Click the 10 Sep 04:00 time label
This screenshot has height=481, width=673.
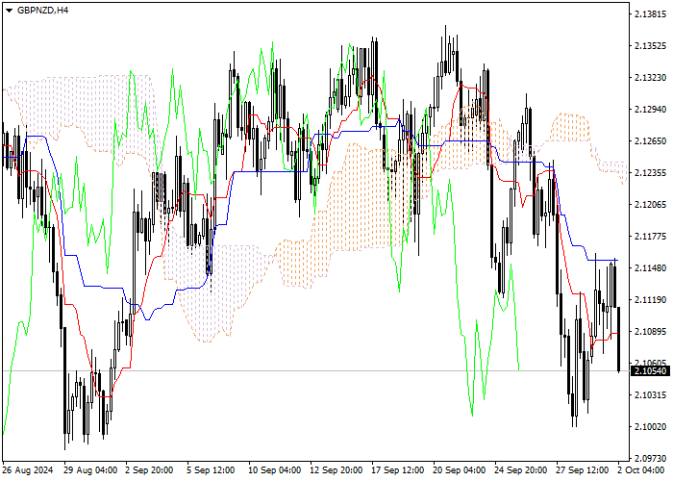[x=275, y=470]
